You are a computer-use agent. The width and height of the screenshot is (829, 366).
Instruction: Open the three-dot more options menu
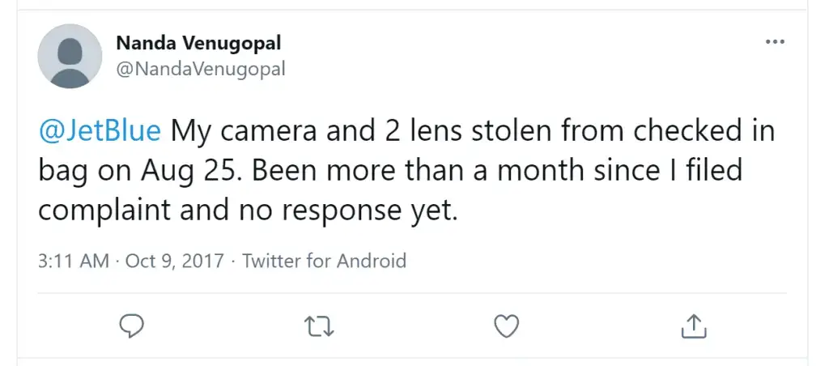pyautogui.click(x=775, y=41)
